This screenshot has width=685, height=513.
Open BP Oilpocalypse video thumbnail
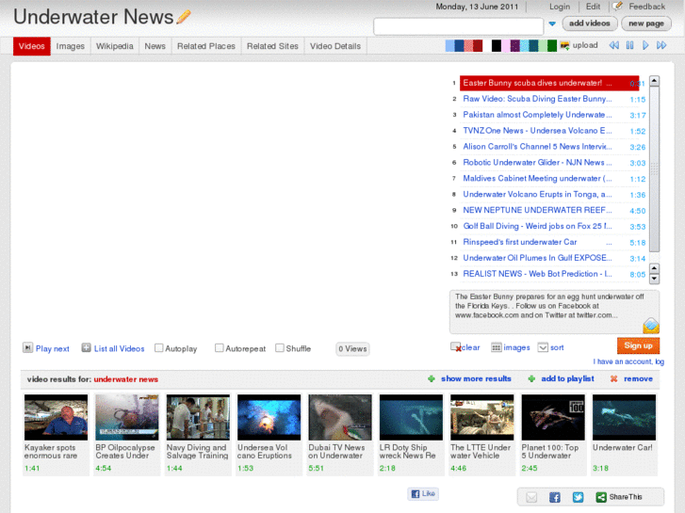(127, 417)
